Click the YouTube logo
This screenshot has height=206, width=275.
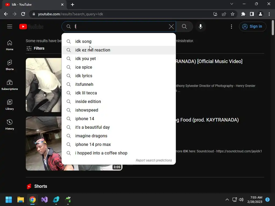(31, 27)
